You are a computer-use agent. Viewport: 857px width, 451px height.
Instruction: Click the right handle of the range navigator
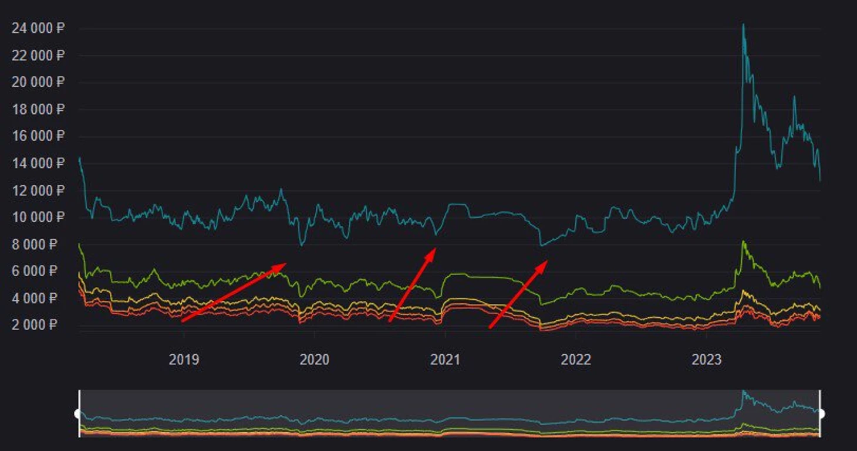(821, 413)
